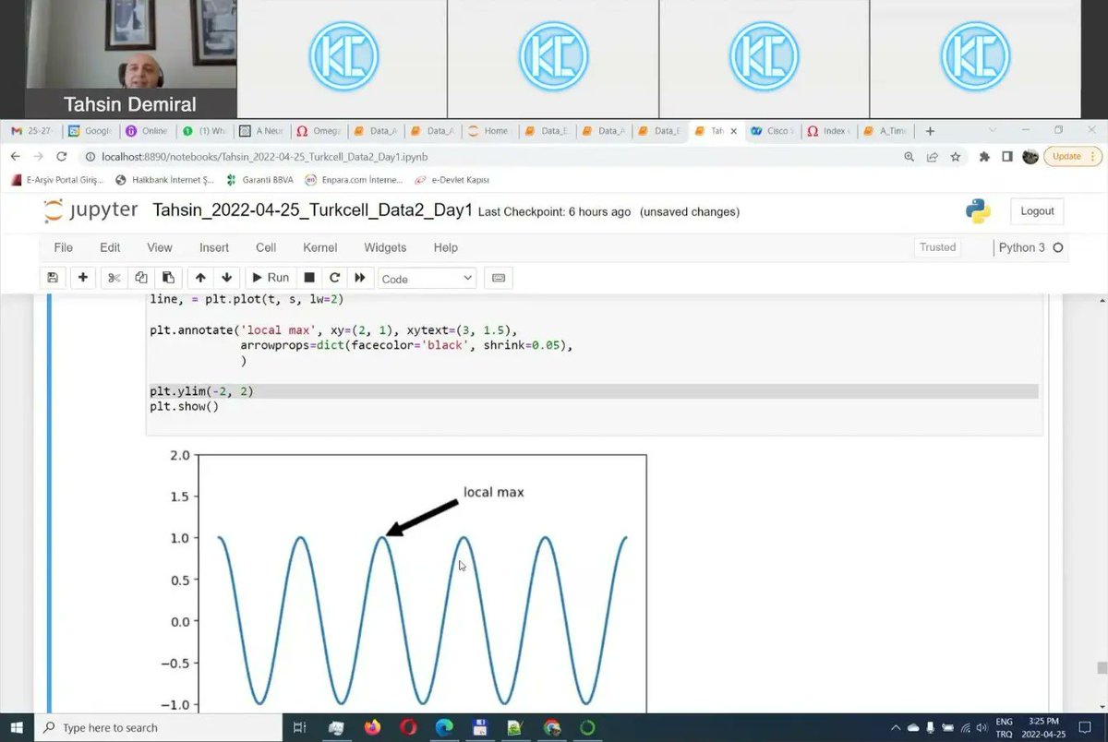The image size is (1108, 742).
Task: Open Opera from the taskbar
Action: point(408,727)
